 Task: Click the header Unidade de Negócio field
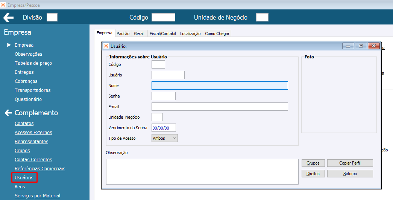pyautogui.click(x=262, y=17)
